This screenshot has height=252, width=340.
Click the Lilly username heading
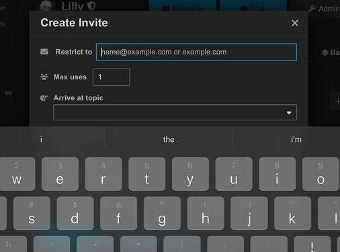(73, 6)
